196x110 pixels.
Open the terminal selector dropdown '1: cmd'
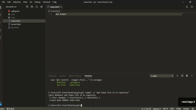(x=162, y=76)
